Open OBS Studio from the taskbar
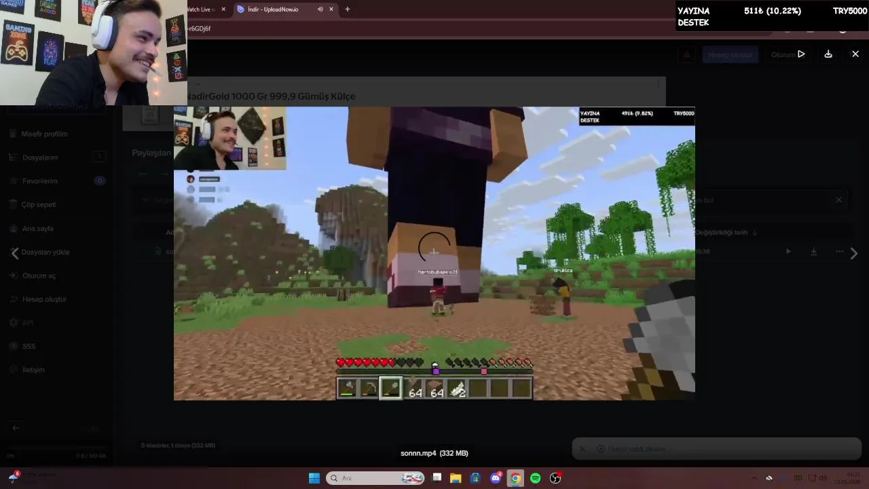Viewport: 869px width, 489px height. tap(555, 478)
